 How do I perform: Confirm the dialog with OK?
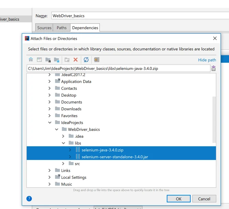[x=179, y=199]
